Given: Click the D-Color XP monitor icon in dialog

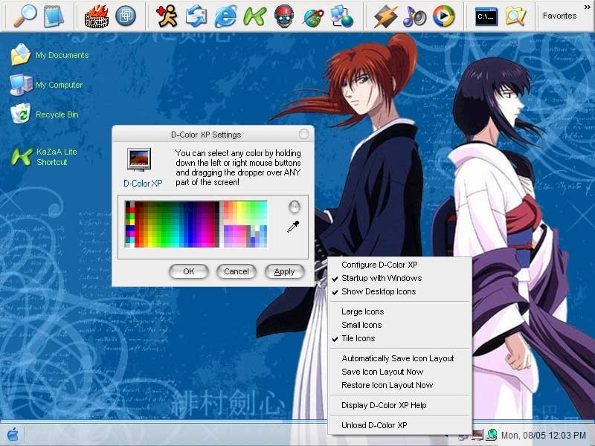Looking at the screenshot, I should coord(139,159).
